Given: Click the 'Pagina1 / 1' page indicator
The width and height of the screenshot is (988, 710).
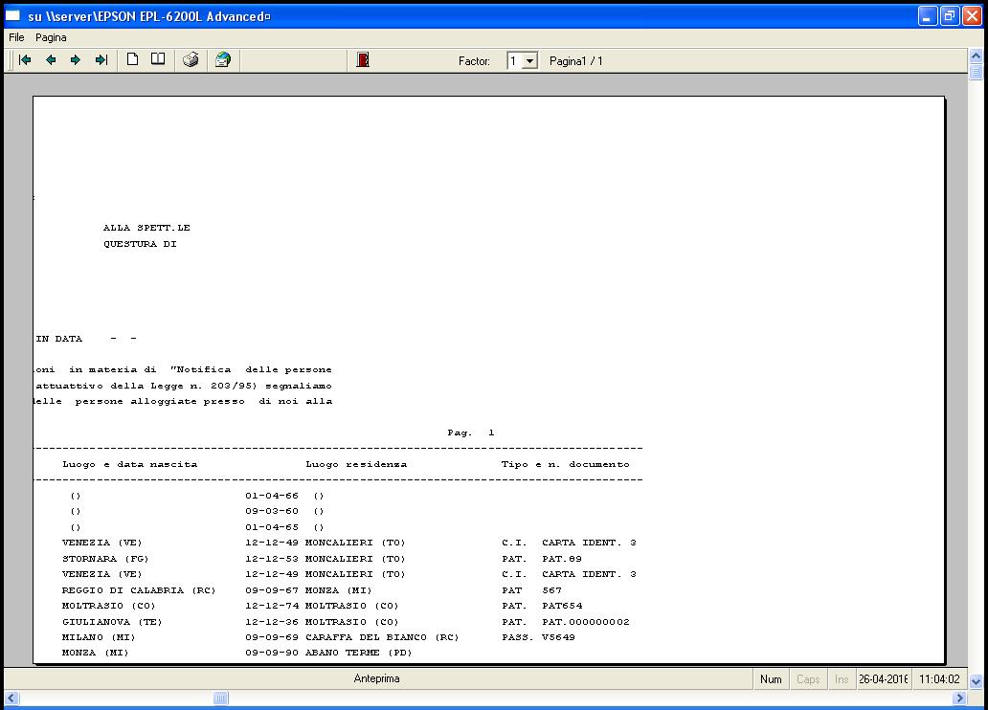Looking at the screenshot, I should [x=576, y=61].
